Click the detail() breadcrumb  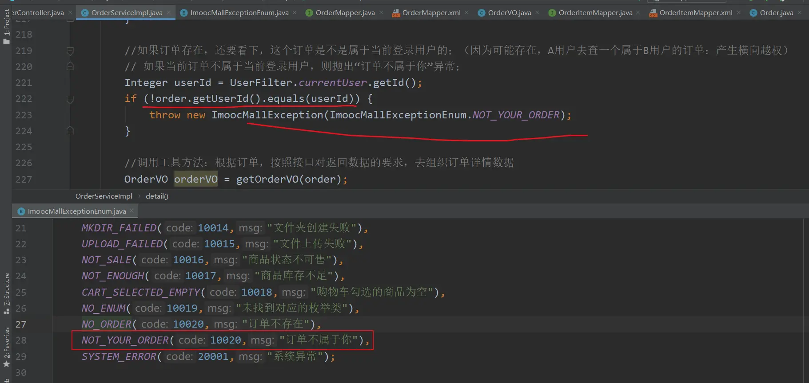[157, 196]
